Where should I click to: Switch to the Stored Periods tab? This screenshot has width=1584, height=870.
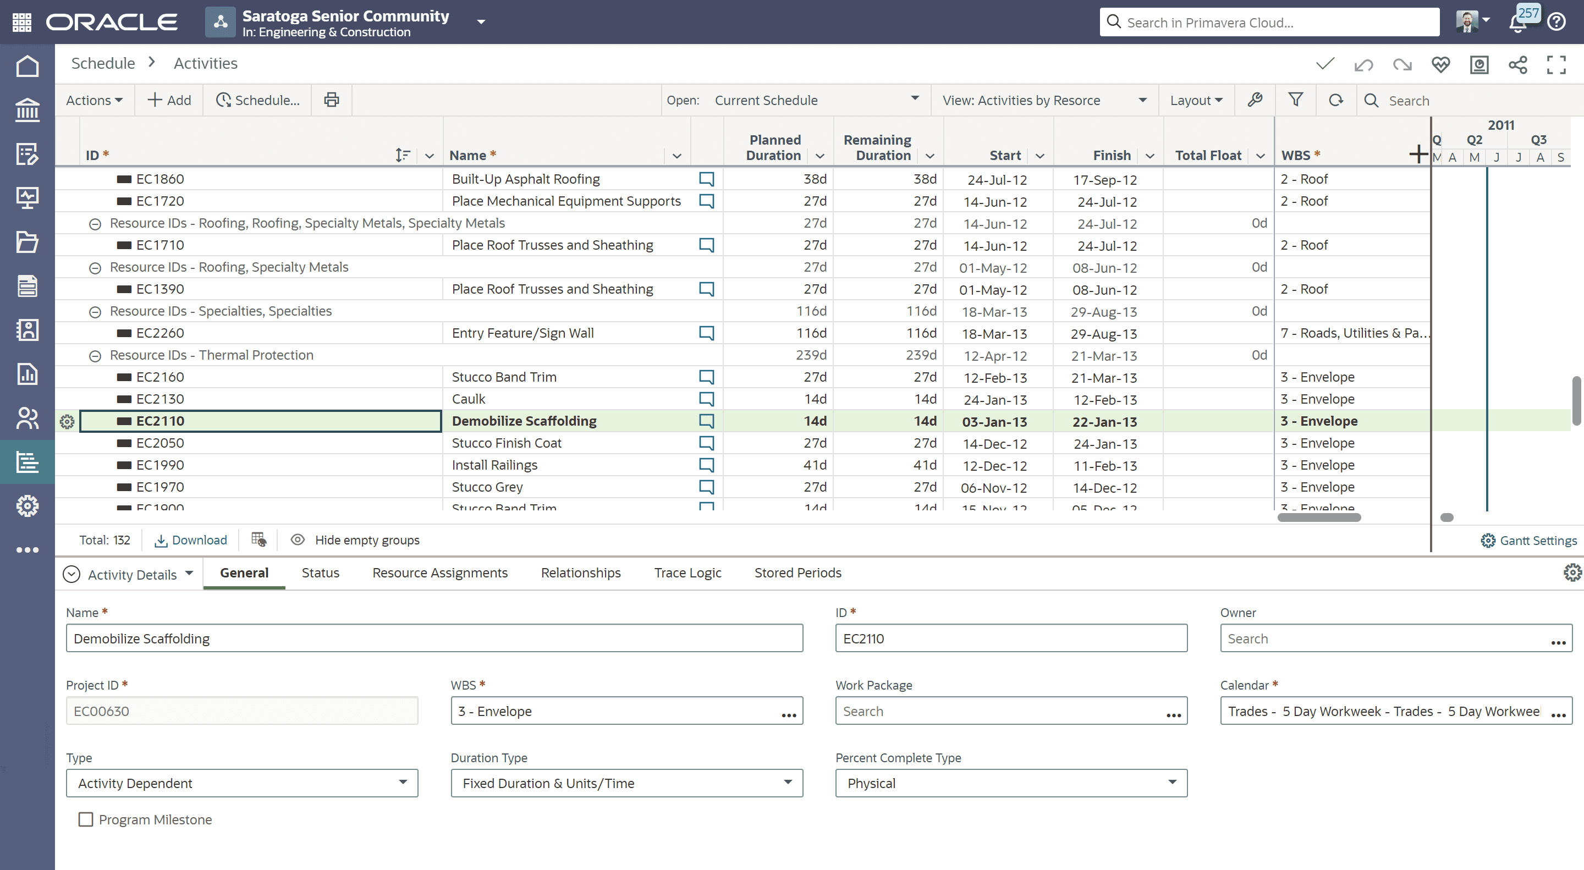(798, 572)
